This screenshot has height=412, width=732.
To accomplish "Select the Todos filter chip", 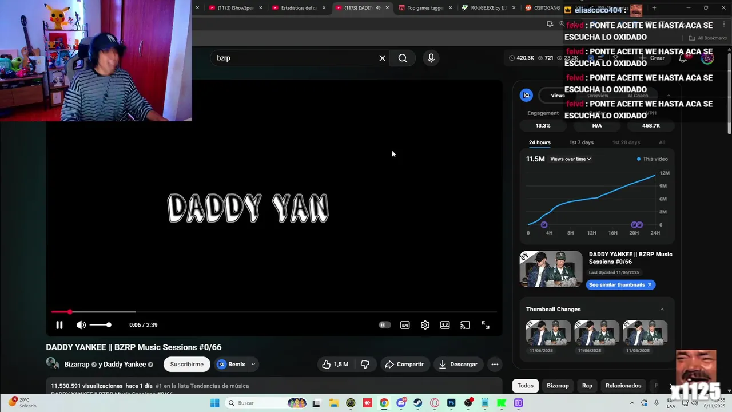I will tap(526, 386).
